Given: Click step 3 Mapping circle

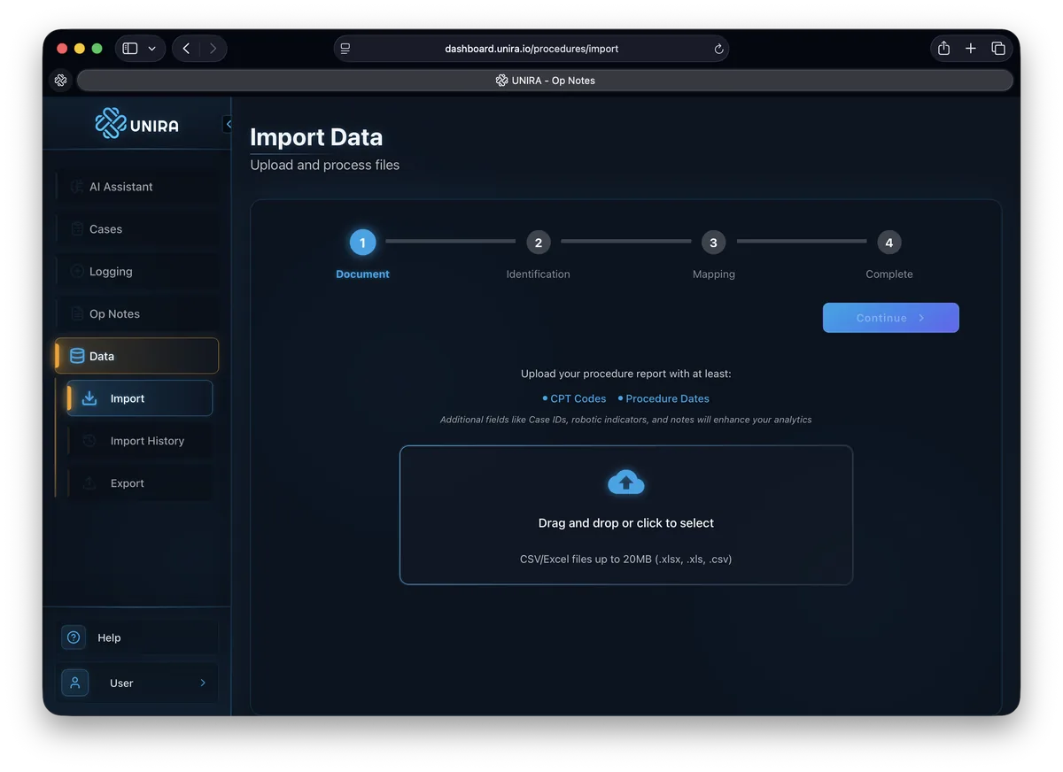Looking at the screenshot, I should [713, 242].
